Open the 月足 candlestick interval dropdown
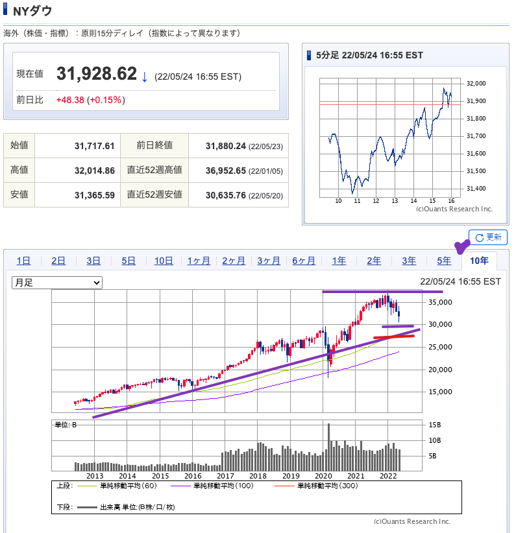The image size is (516, 533). (57, 283)
